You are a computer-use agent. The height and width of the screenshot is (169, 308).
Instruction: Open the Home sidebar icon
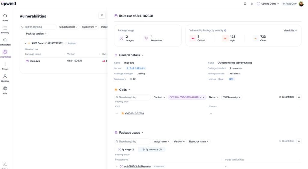[x=5, y=16]
